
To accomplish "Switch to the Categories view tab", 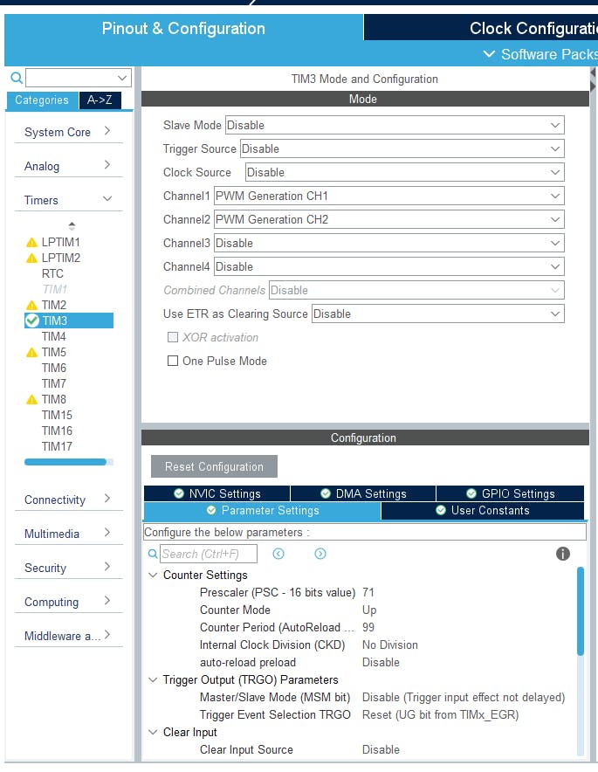I will click(x=42, y=100).
